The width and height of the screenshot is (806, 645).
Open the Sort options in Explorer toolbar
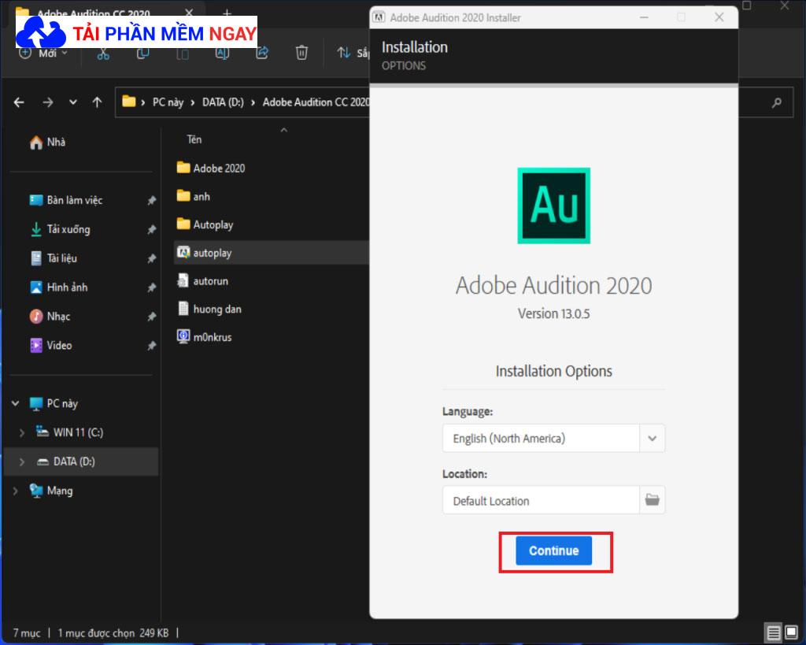pos(353,53)
